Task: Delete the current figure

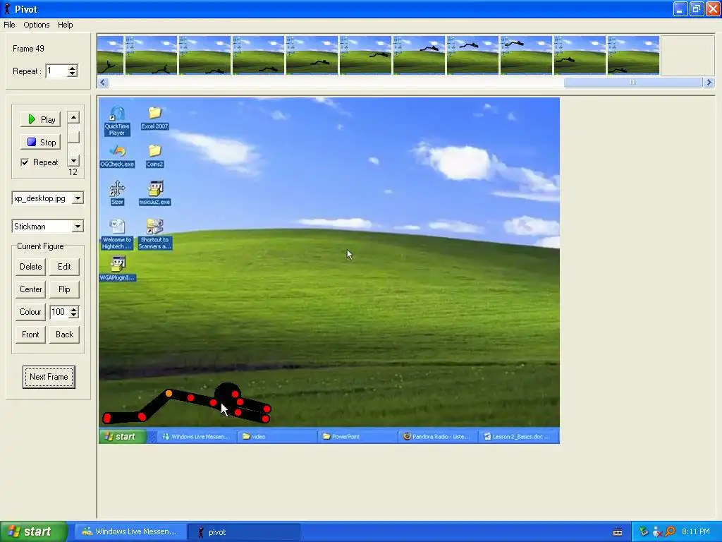Action: click(30, 266)
